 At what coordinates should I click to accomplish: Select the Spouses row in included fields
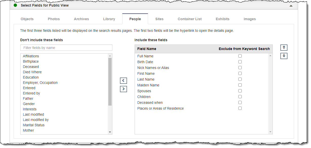(144, 91)
